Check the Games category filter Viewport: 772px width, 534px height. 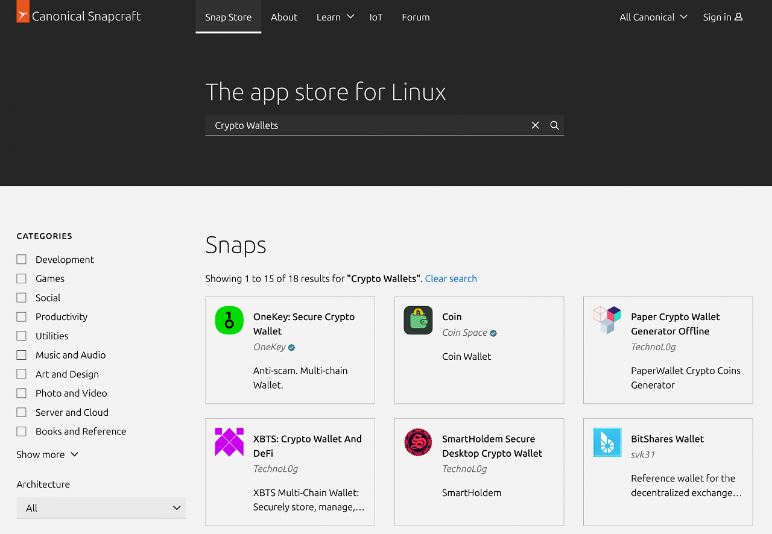[22, 278]
